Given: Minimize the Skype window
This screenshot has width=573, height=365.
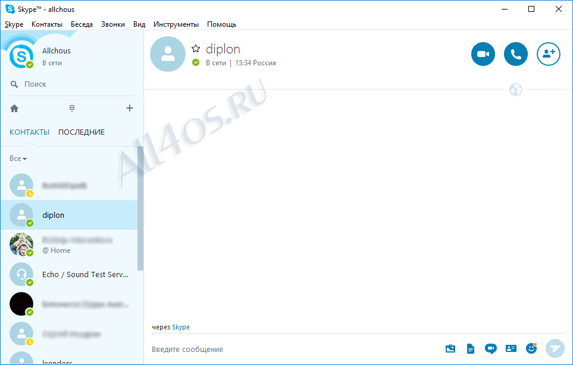Looking at the screenshot, I should pyautogui.click(x=505, y=9).
